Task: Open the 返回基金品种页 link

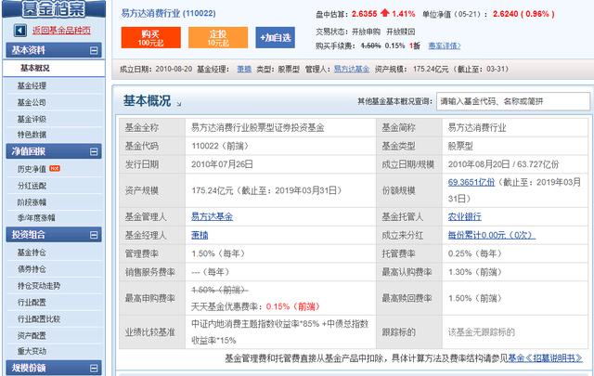Action: [61, 31]
